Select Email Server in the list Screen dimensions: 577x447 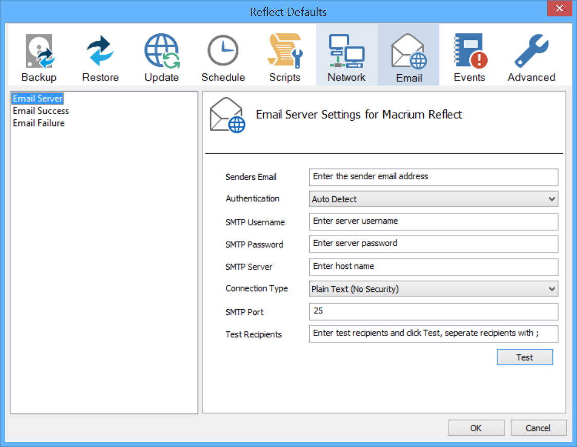[x=38, y=98]
